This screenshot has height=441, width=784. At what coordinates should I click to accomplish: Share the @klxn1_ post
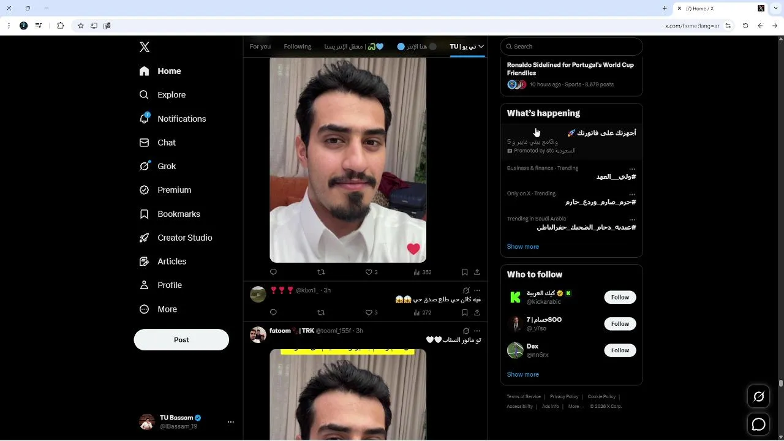(477, 312)
